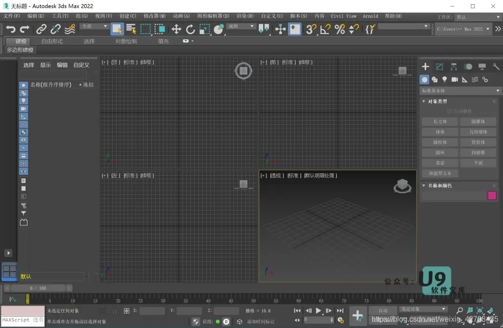Toggle the Angle Snap button

pos(325,29)
